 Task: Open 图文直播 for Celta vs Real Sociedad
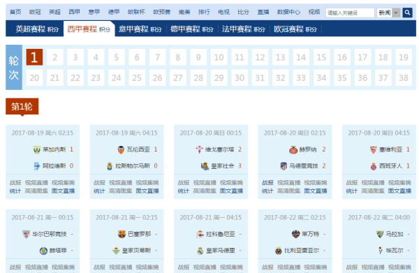point(231,191)
